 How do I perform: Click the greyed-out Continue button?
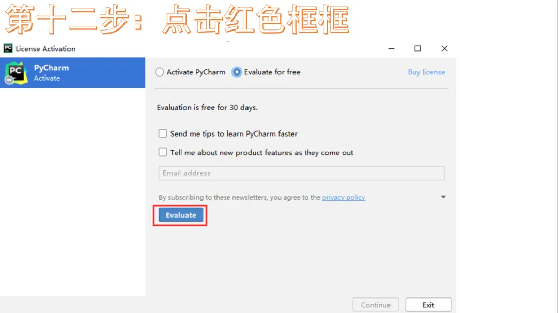point(376,305)
